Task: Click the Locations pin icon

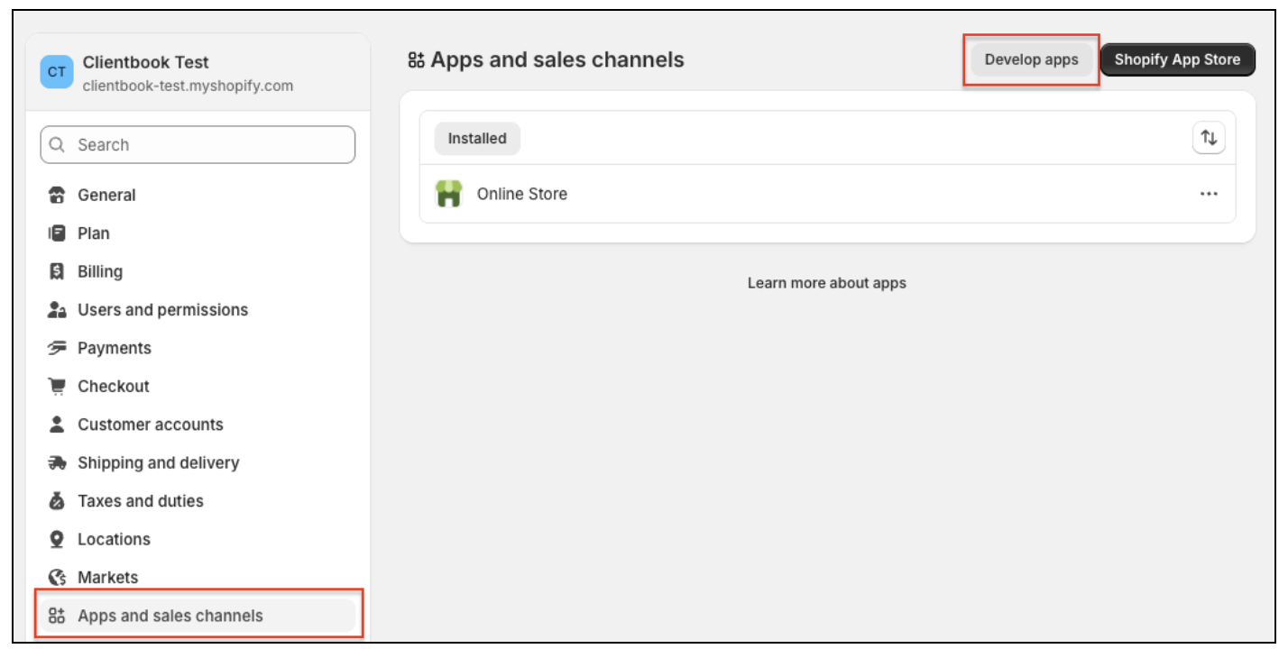Action: pos(58,539)
